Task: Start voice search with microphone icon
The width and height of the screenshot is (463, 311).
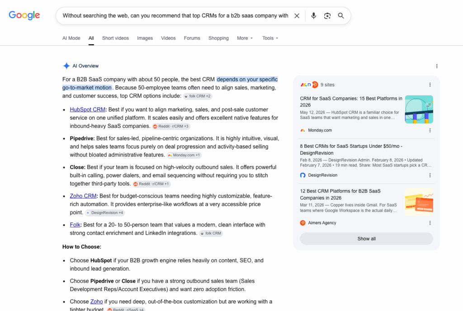Action: pyautogui.click(x=314, y=16)
